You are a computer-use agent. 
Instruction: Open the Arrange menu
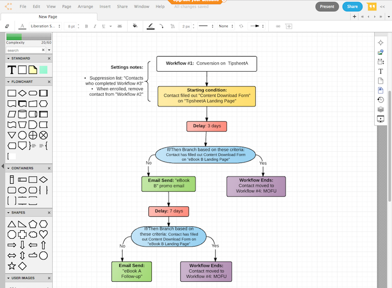(85, 7)
